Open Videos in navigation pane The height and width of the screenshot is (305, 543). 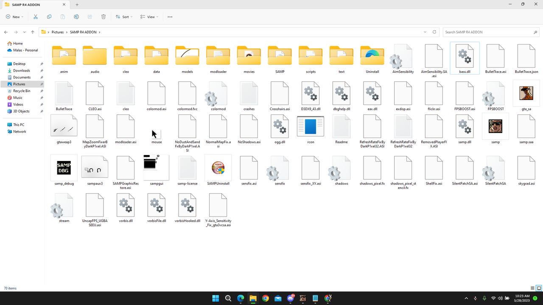18,105
